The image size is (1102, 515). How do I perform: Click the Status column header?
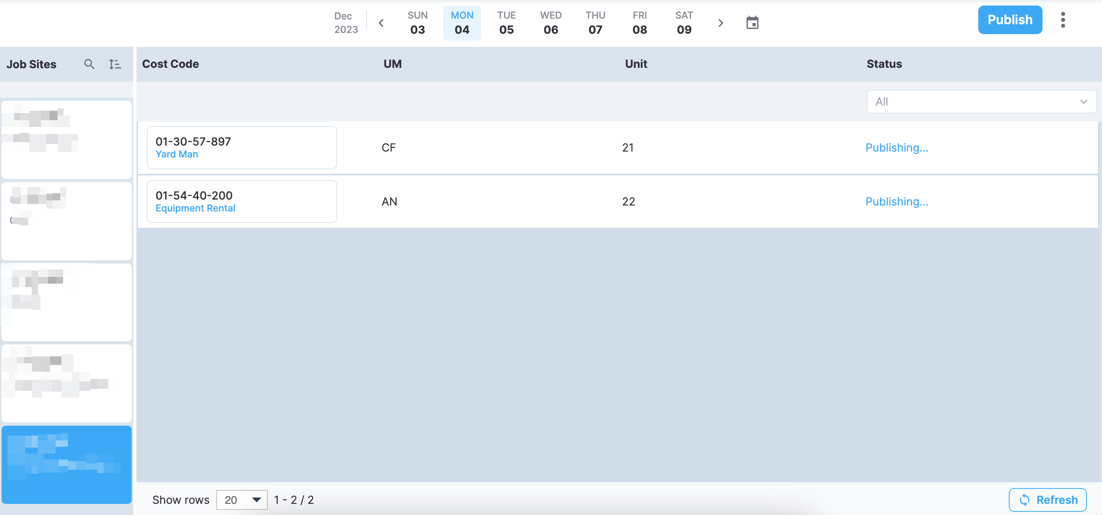coord(884,64)
